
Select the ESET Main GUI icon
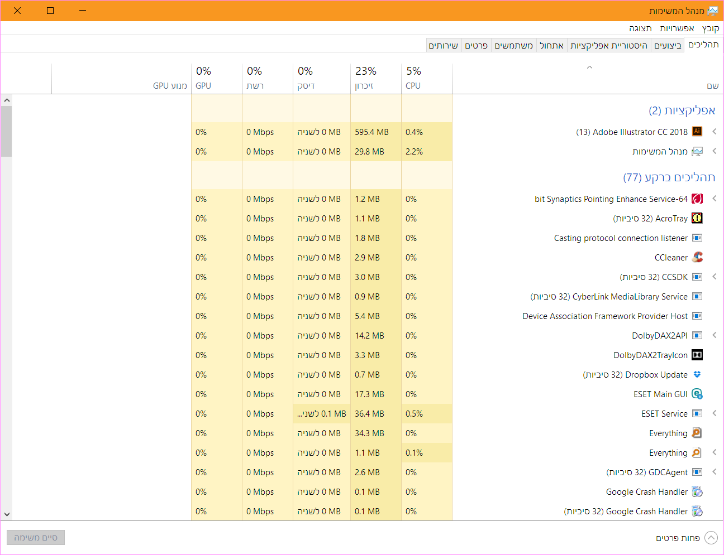coord(697,394)
